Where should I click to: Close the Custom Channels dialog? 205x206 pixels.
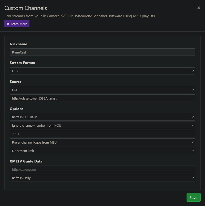pyautogui.click(x=199, y=8)
